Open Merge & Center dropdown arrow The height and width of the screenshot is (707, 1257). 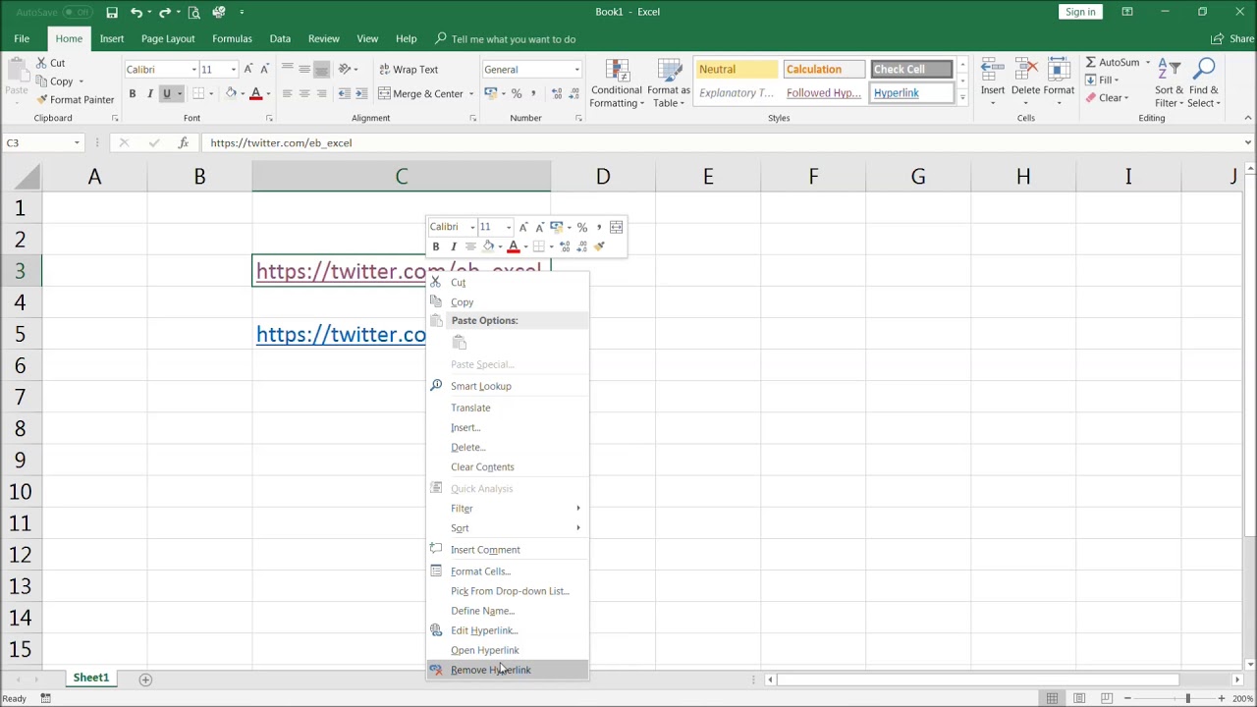(471, 94)
